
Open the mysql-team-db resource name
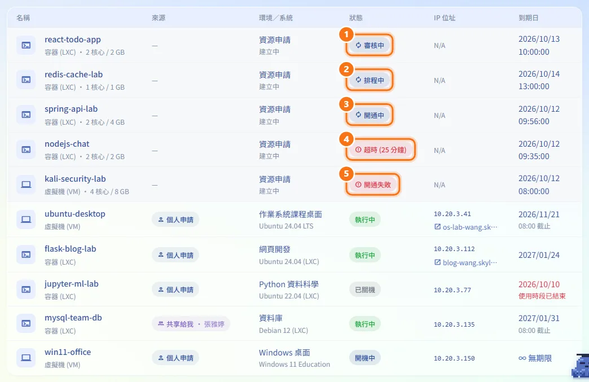coord(73,318)
